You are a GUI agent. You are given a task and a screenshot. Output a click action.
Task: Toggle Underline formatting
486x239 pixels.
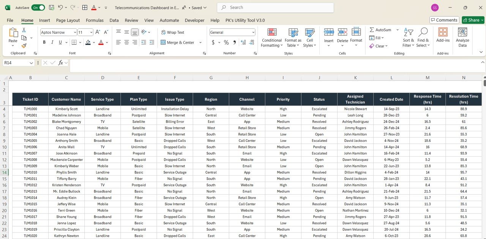point(61,42)
